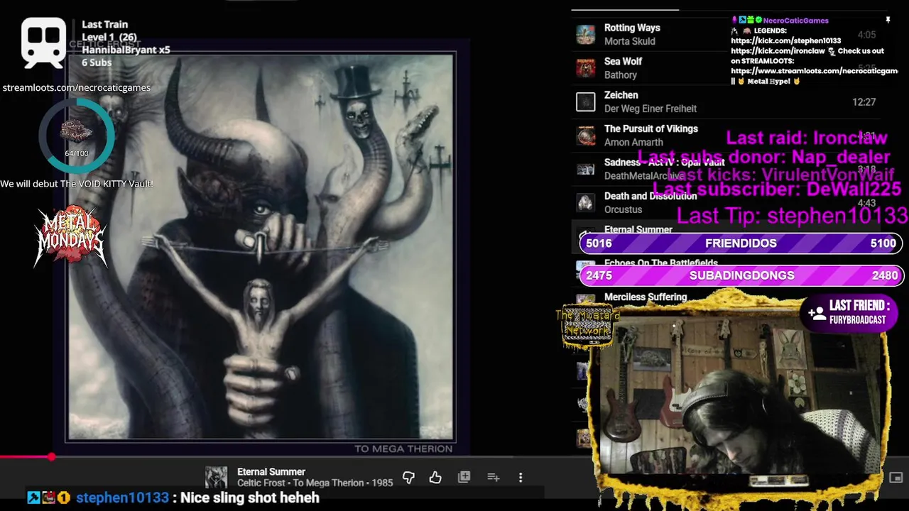
Task: Click the Zeichen track thumbnail
Action: tap(585, 102)
